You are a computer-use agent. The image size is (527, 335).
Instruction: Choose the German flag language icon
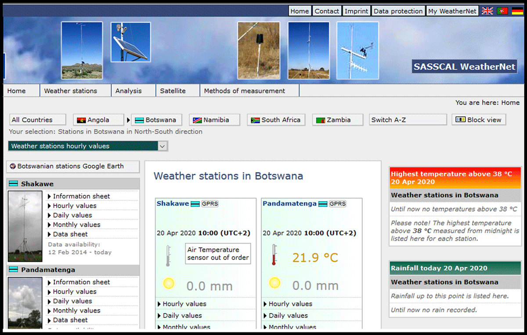tap(517, 11)
